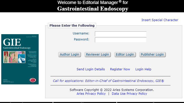Click the large GIE logo lettering
184x103 pixels.
tap(10, 42)
